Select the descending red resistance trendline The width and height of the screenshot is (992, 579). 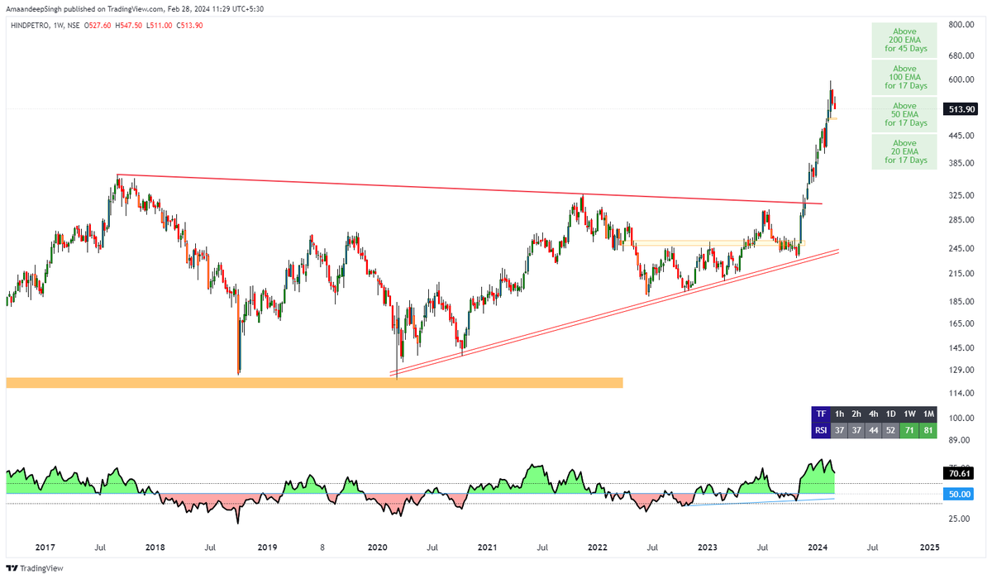[x=470, y=189]
